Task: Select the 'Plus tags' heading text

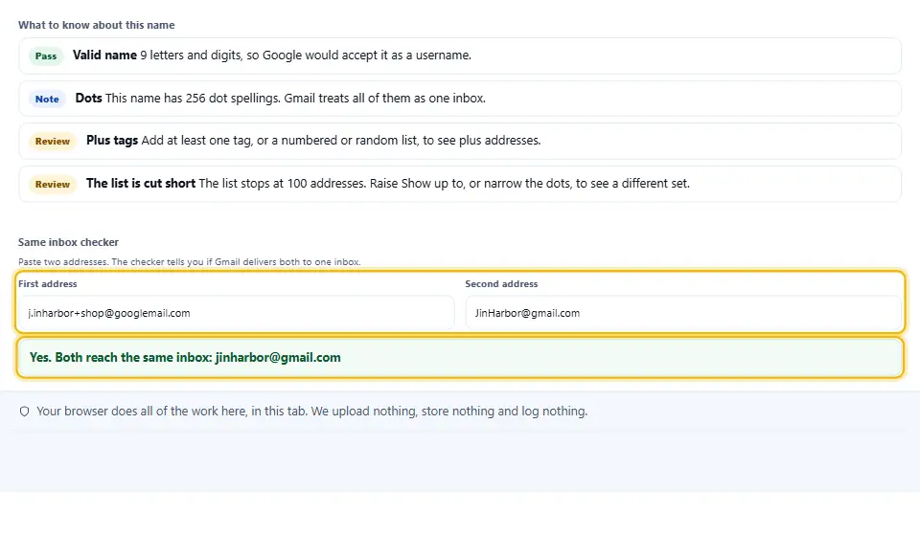Action: (112, 140)
